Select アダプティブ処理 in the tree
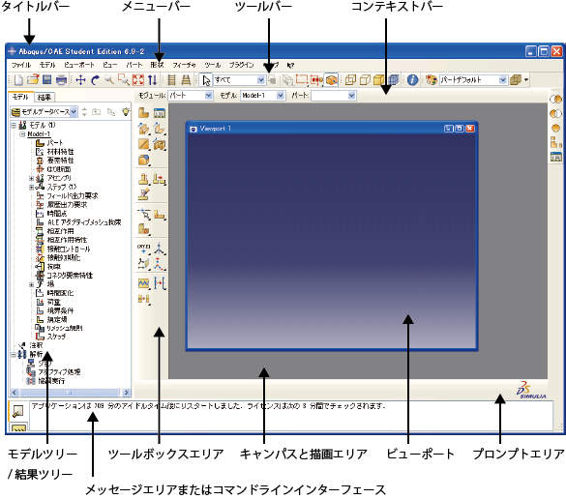Screen dimensions: 566x499 (x=59, y=372)
